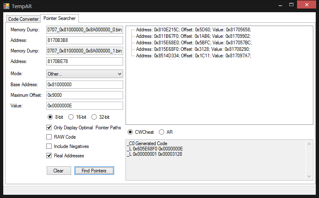
Task: Open the Mode dropdown showing Other...
Action: pyautogui.click(x=85, y=74)
